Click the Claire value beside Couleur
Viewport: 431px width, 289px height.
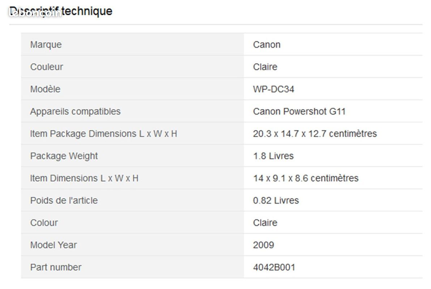[x=265, y=67]
